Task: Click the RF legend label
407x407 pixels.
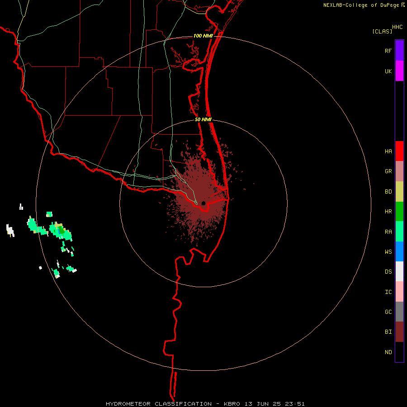Action: coord(388,51)
